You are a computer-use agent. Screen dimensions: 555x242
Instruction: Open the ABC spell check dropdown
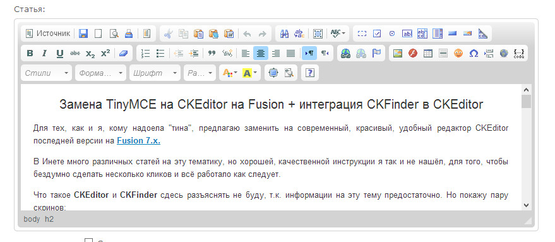pyautogui.click(x=338, y=33)
